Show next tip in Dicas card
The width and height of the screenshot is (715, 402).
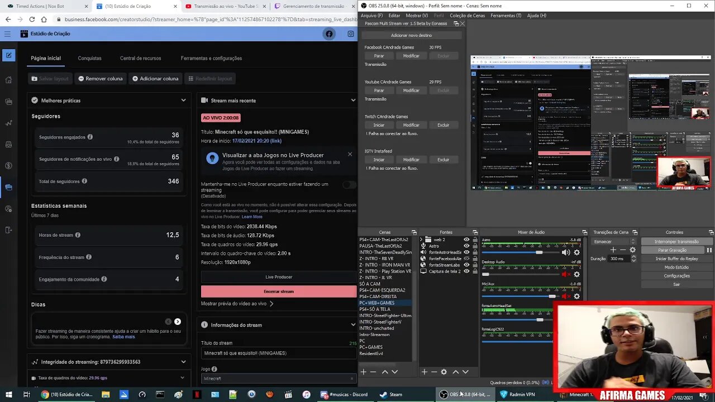(x=178, y=322)
